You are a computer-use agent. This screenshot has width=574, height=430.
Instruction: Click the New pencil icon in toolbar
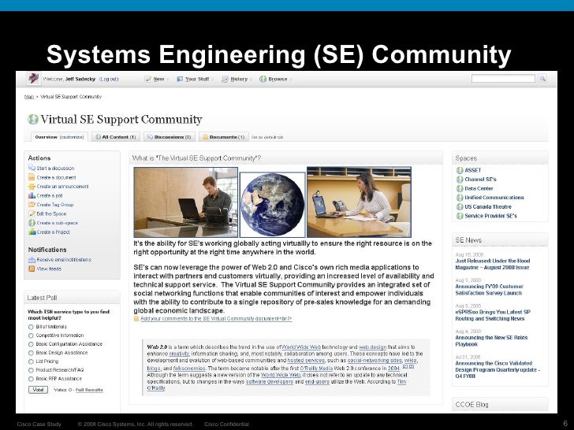click(x=148, y=79)
